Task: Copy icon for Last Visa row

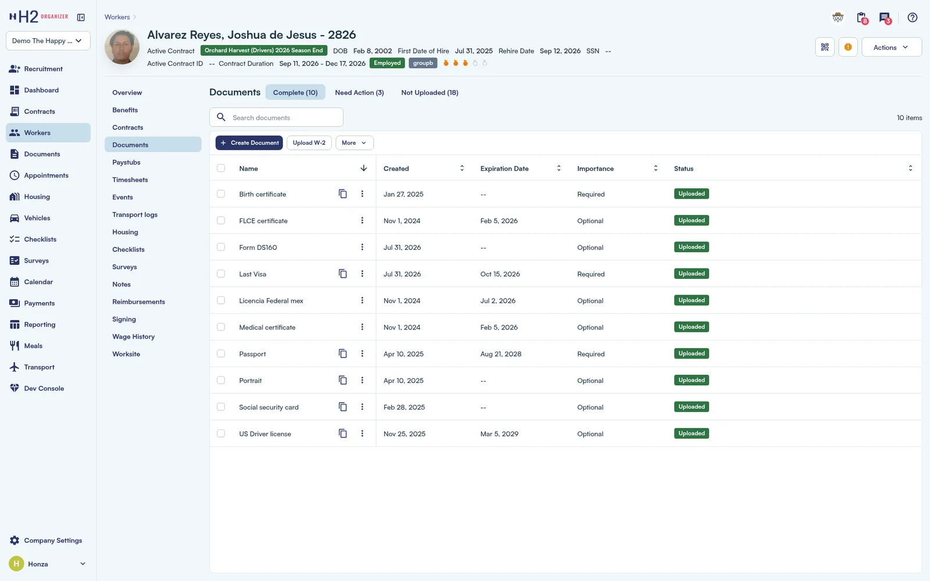Action: tap(343, 274)
